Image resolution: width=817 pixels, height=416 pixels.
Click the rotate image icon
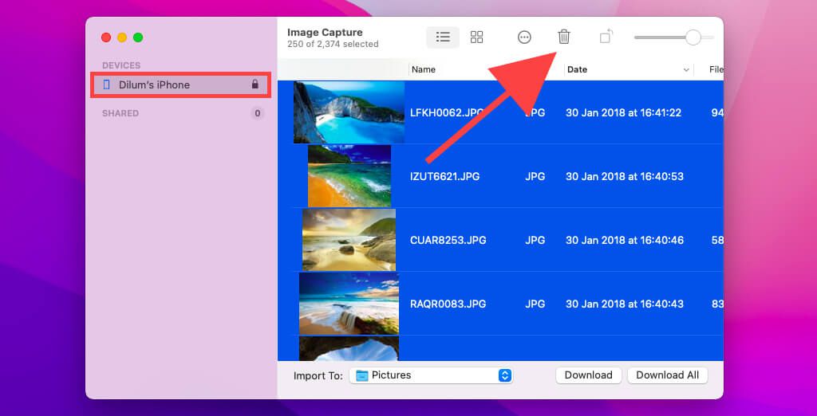606,37
